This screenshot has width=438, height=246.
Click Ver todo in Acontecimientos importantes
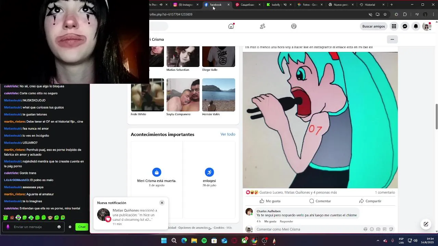point(228,134)
